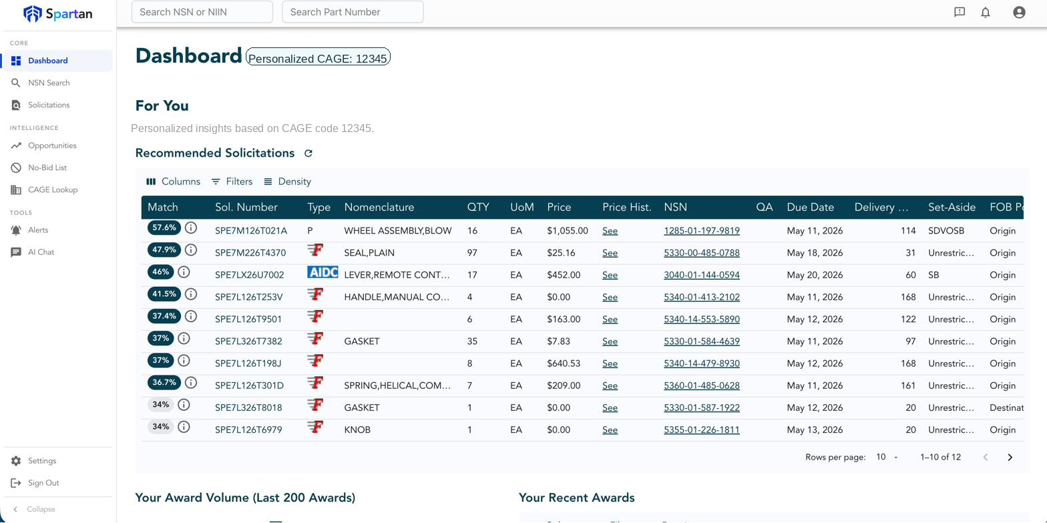Click info icon for SPE7L126T198J row
1047x523 pixels.
[184, 361]
